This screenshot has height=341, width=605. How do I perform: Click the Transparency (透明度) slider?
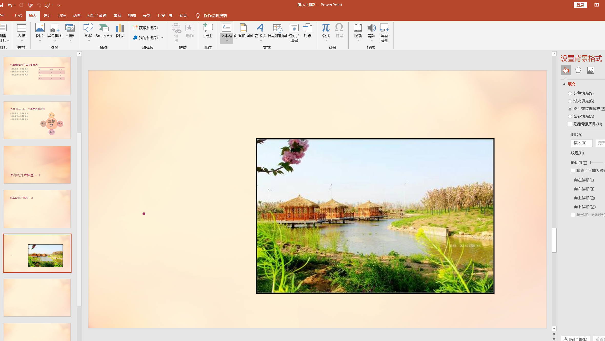(597, 163)
